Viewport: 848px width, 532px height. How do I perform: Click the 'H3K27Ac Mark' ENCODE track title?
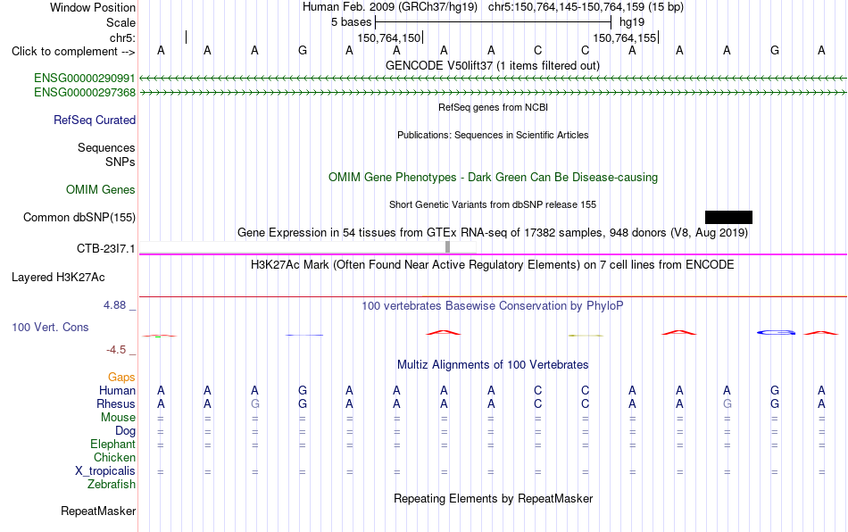(492, 264)
